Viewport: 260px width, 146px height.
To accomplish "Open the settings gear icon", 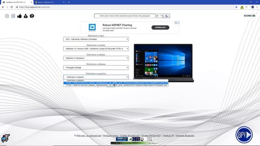I will pyautogui.click(x=7, y=16).
